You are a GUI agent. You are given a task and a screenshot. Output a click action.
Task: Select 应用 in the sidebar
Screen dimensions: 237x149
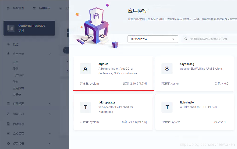click(15, 62)
